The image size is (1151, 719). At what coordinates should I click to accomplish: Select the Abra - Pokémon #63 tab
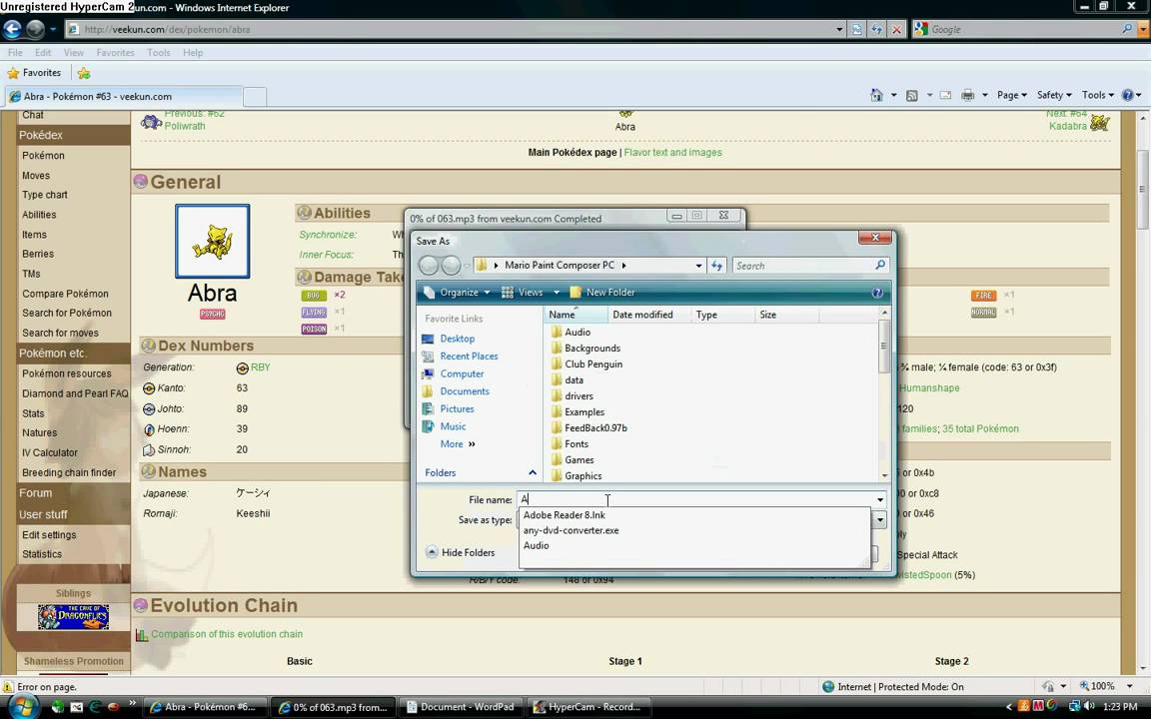click(123, 96)
